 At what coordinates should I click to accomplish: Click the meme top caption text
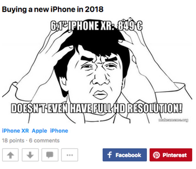pos(96,26)
